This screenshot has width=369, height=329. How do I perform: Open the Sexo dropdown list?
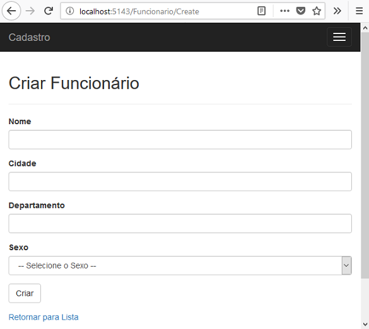pyautogui.click(x=180, y=265)
